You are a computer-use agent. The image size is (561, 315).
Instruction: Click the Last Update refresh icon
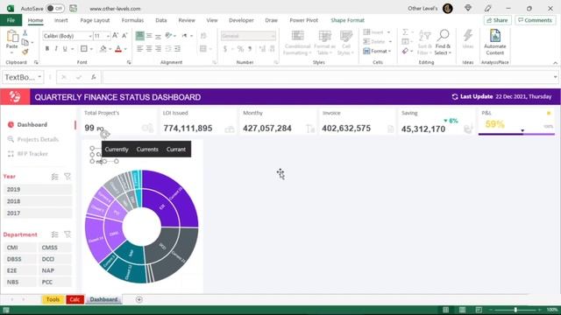[455, 96]
